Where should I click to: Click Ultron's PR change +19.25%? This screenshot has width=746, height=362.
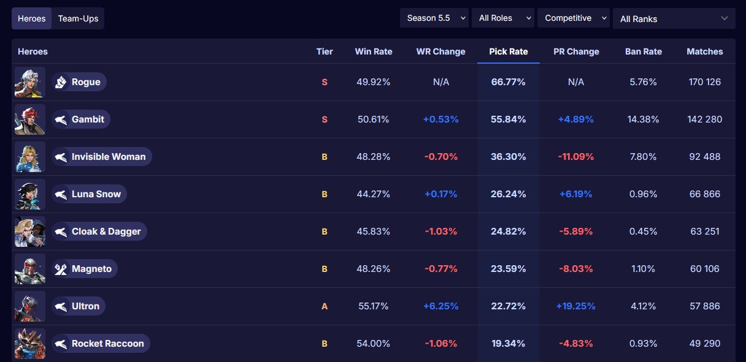pos(576,306)
